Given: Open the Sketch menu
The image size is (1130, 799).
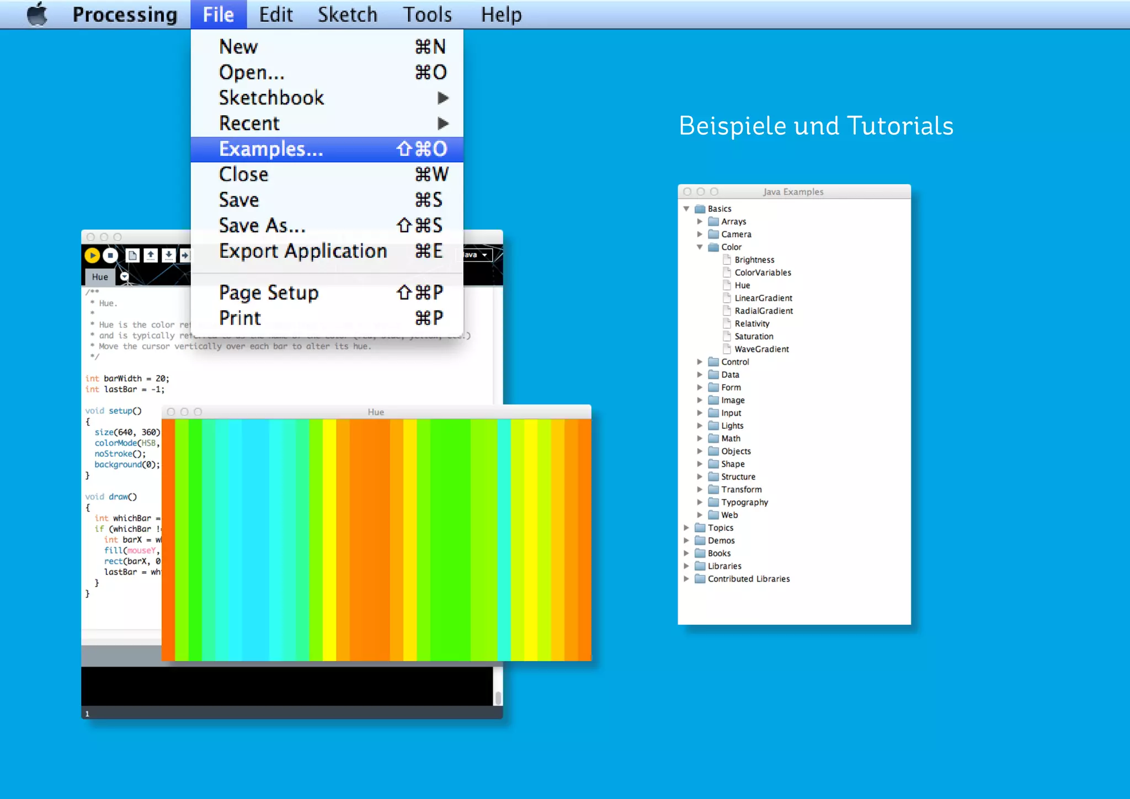Looking at the screenshot, I should tap(348, 14).
